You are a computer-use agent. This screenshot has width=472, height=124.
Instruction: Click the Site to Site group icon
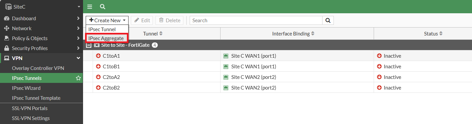click(x=97, y=45)
